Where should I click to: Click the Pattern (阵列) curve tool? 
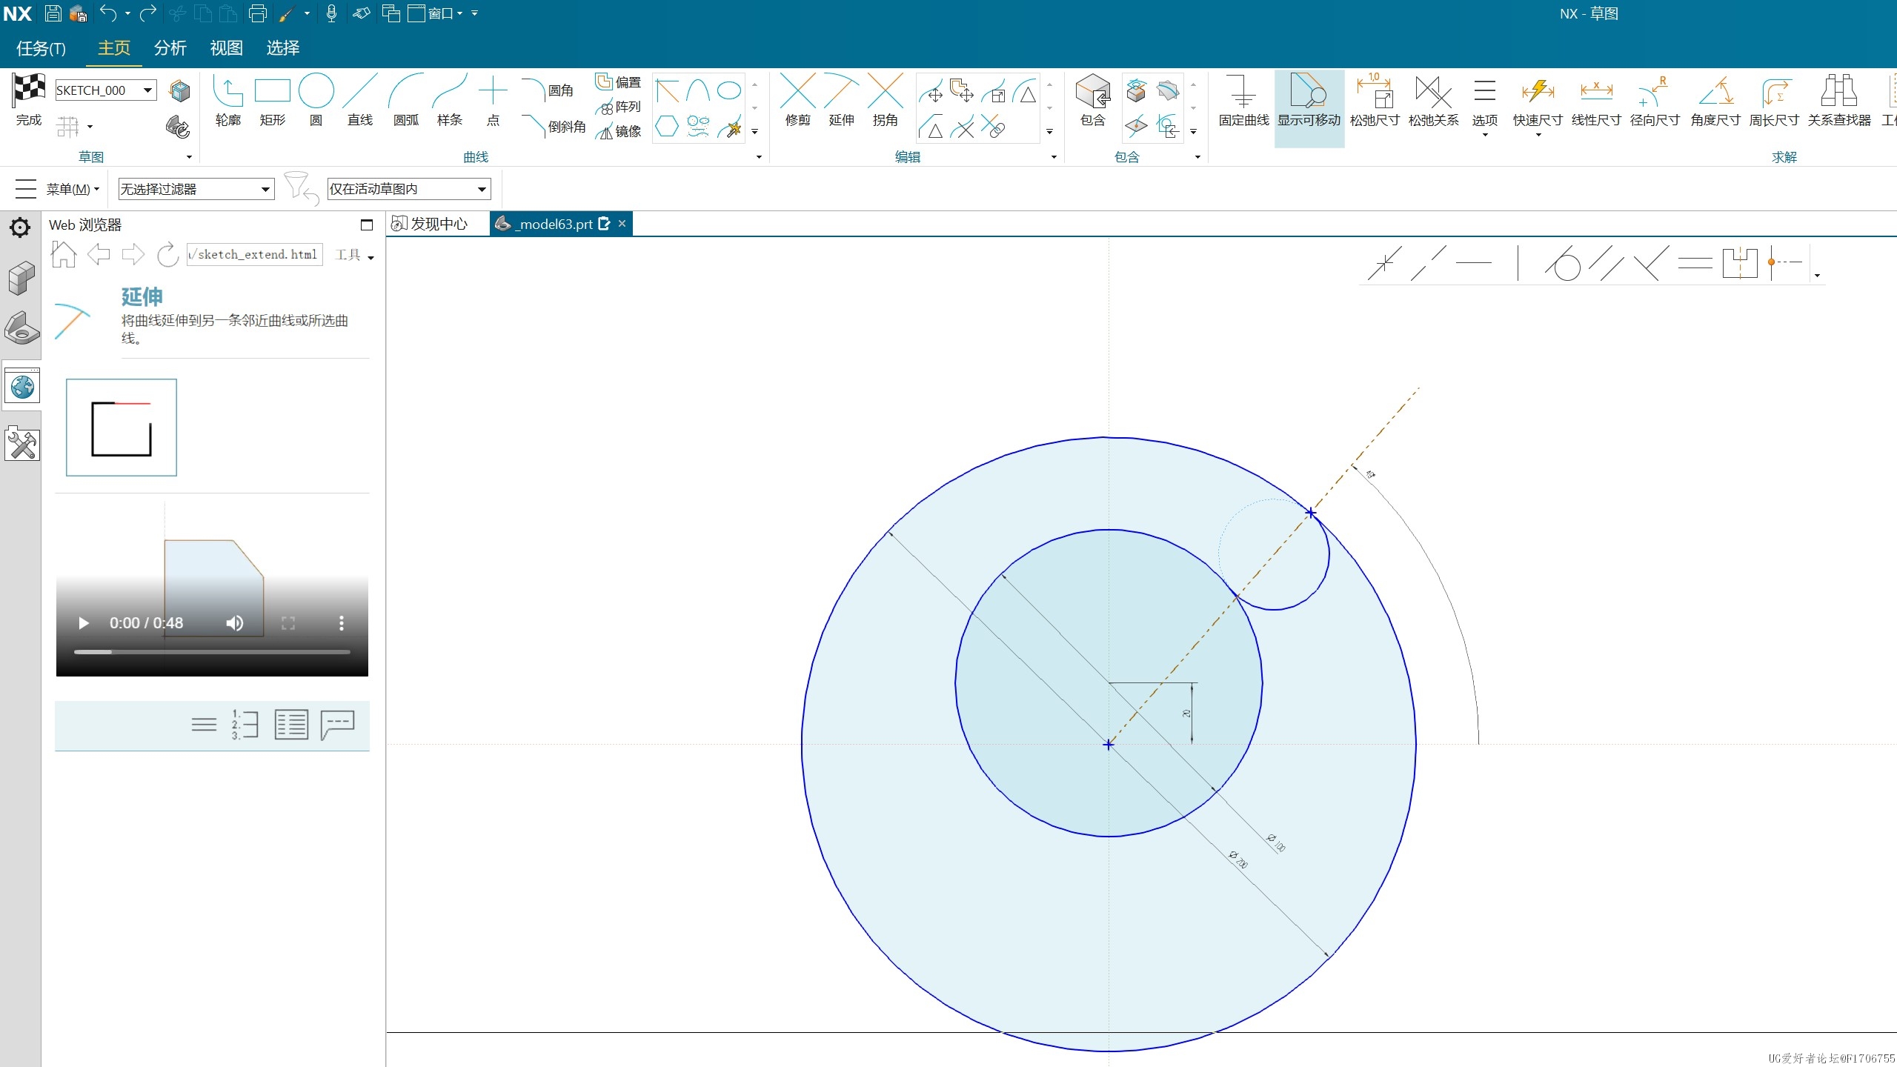(x=619, y=107)
